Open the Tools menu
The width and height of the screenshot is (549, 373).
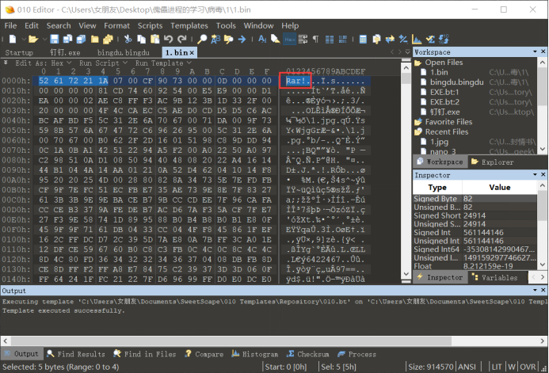[226, 25]
